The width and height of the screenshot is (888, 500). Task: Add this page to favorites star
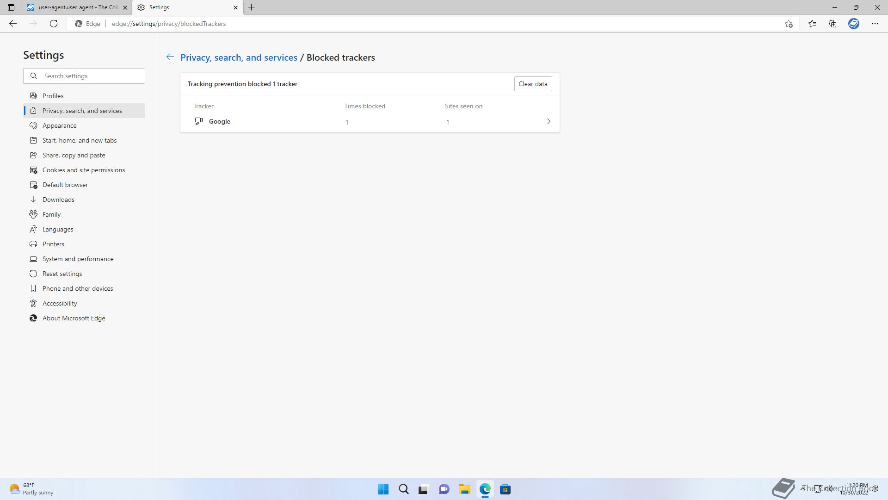point(789,24)
